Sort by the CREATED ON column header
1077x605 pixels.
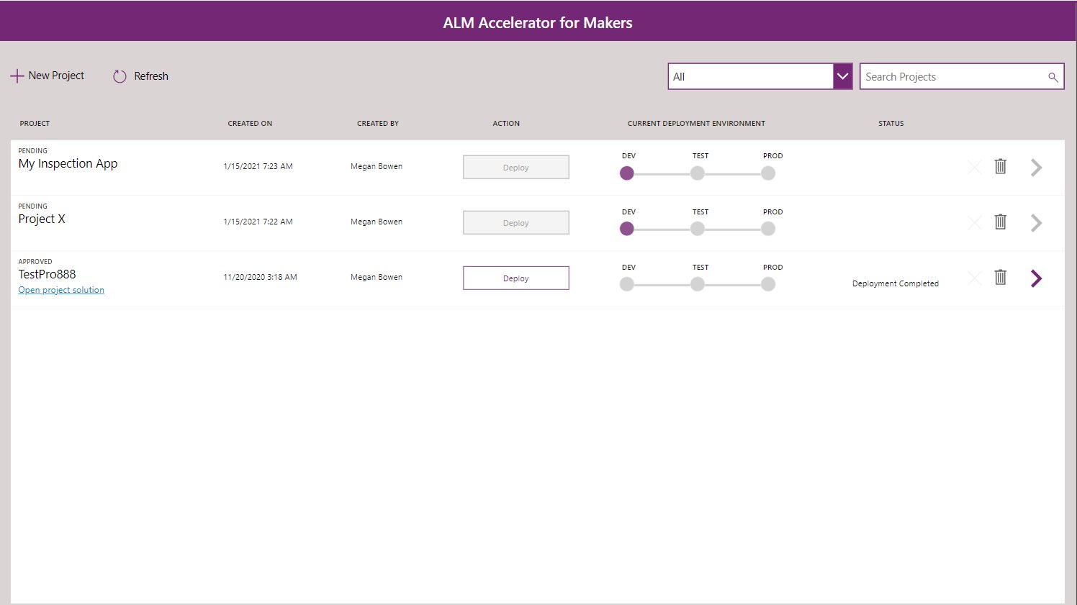250,123
